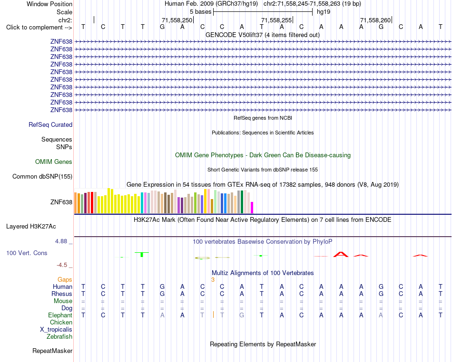This screenshot has height=362, width=452.
Task: Click the chr2: ruler label
Action: click(x=65, y=20)
